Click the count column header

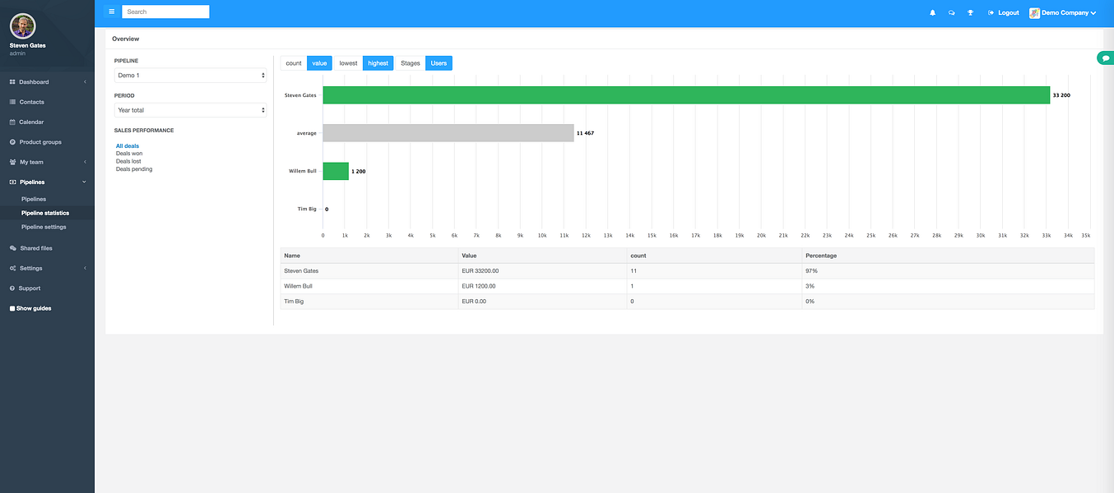coord(715,256)
